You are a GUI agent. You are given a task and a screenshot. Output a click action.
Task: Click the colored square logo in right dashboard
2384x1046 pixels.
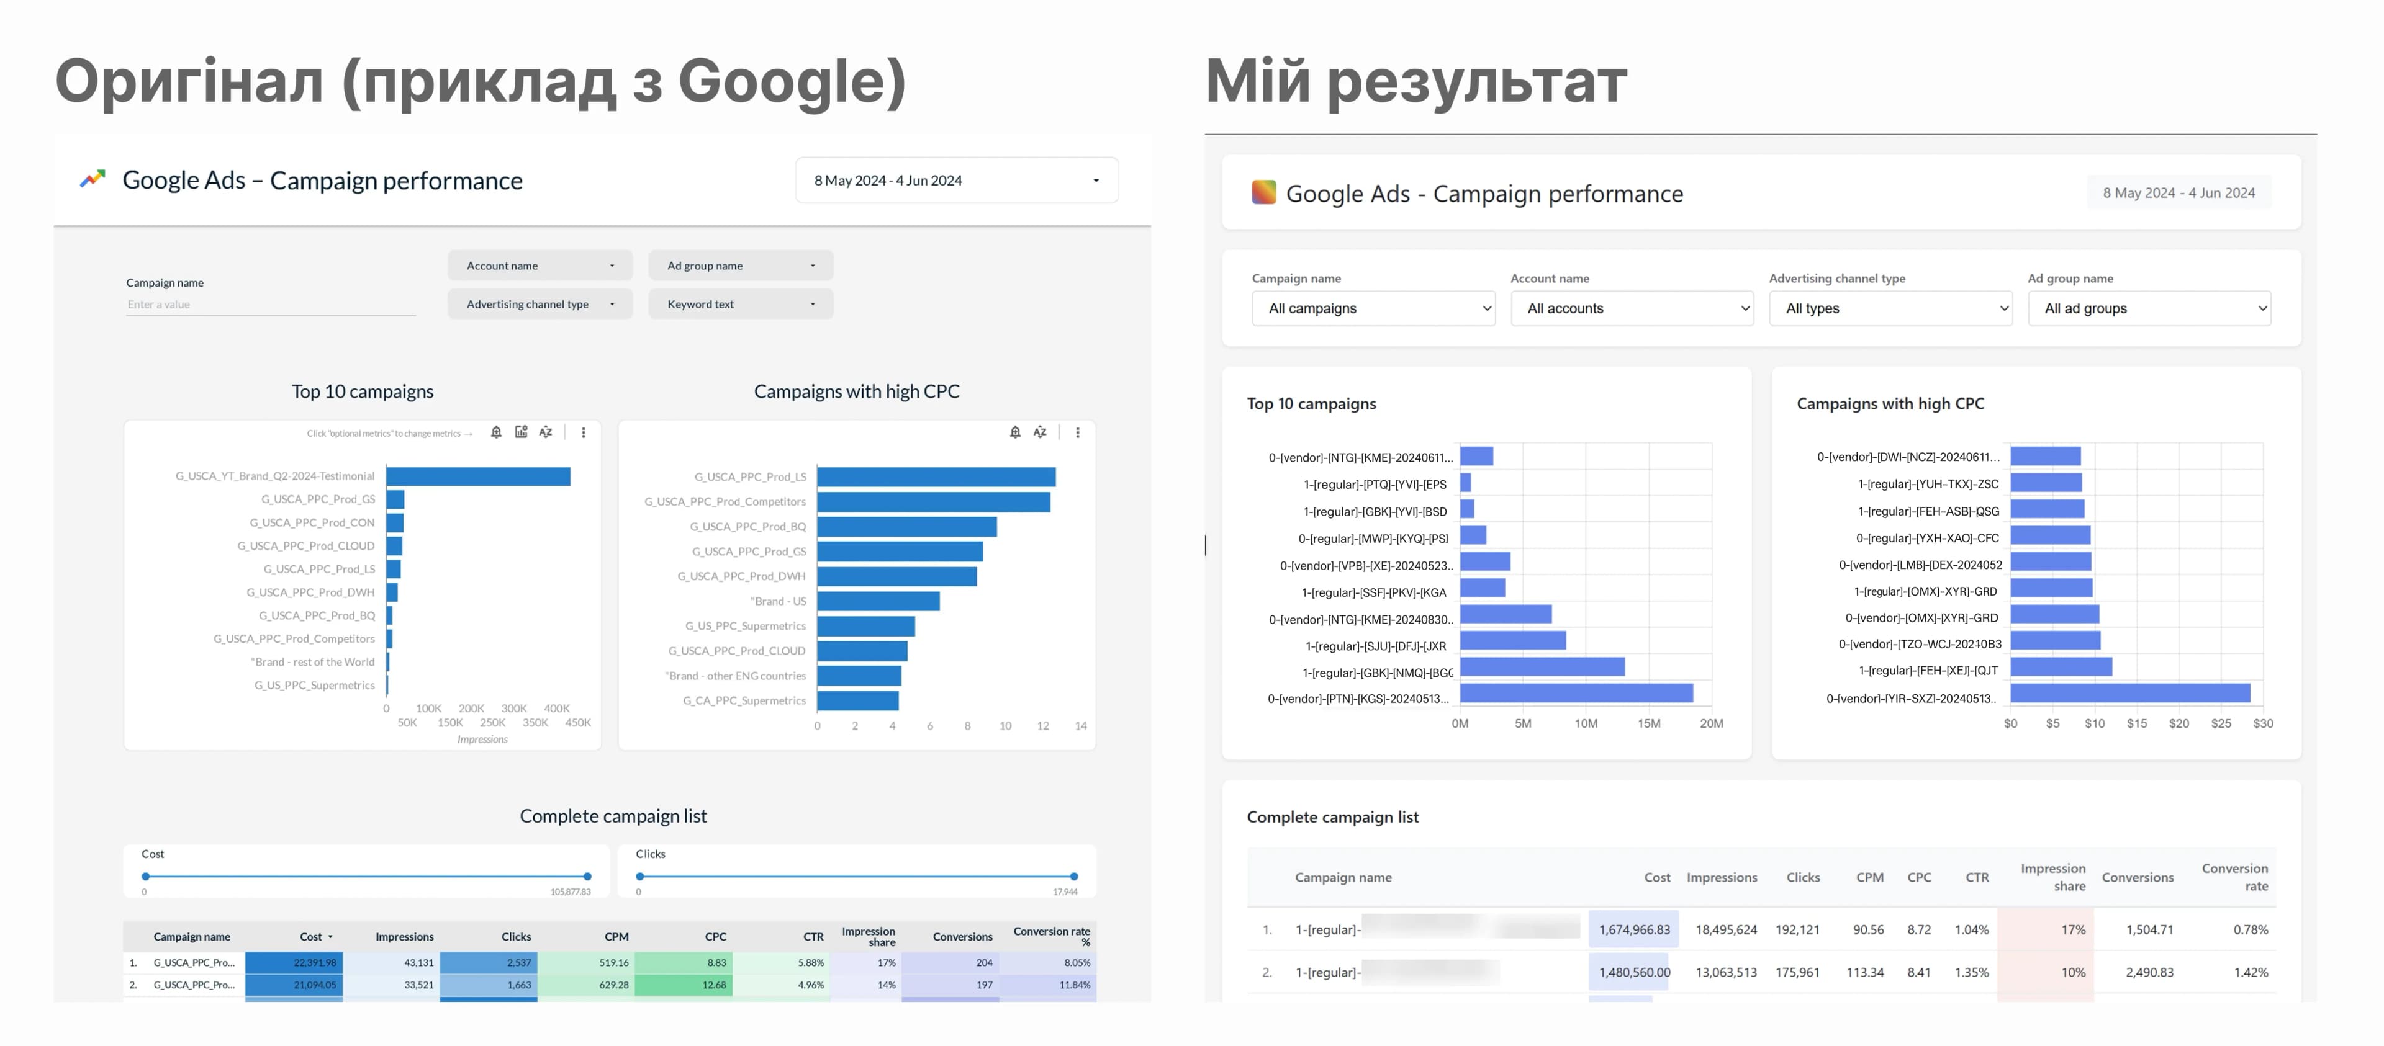point(1263,192)
